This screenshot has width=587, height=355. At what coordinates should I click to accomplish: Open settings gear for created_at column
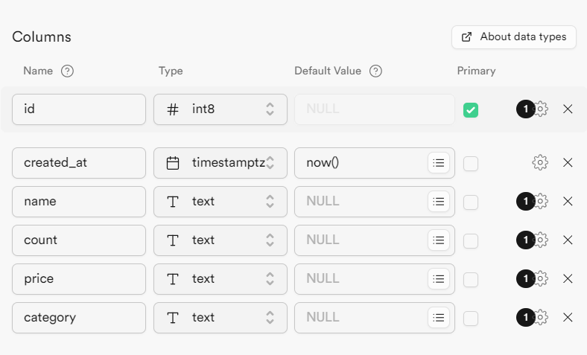540,162
